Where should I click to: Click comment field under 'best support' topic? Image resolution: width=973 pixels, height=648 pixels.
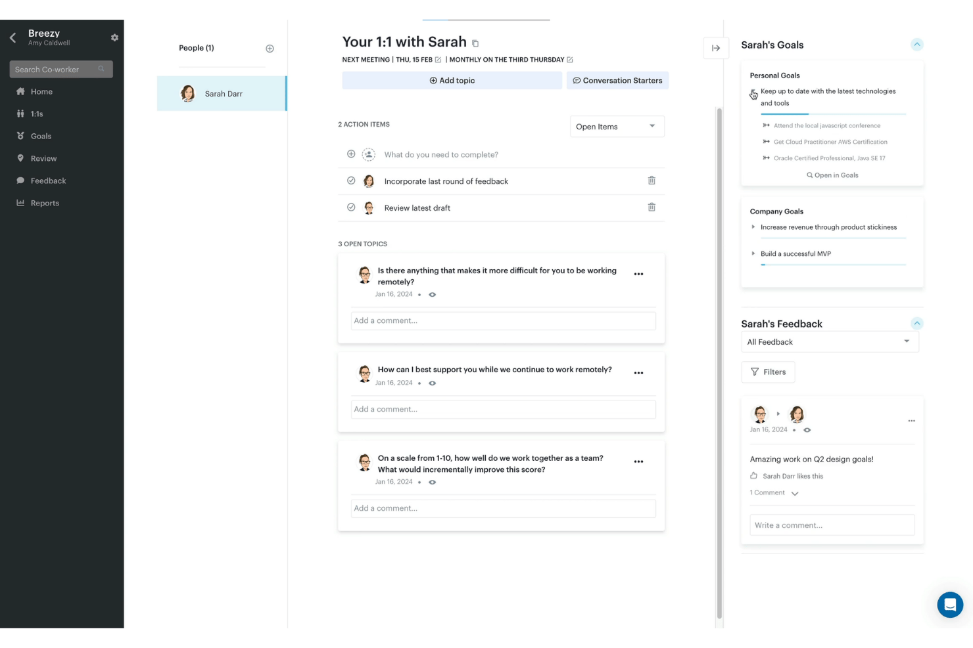504,409
